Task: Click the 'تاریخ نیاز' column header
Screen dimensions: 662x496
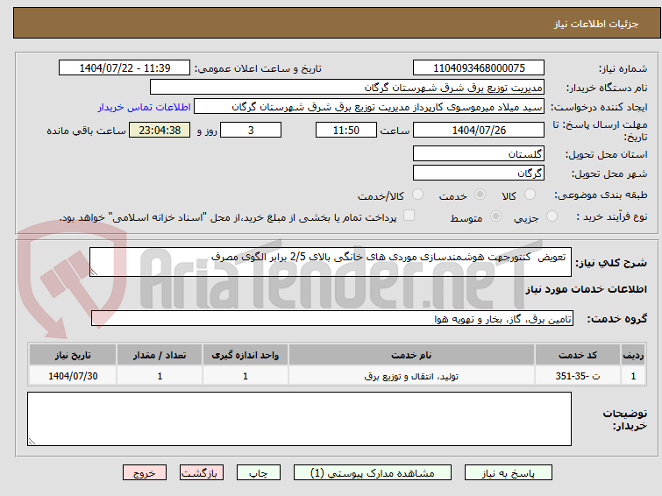Action: 73,354
